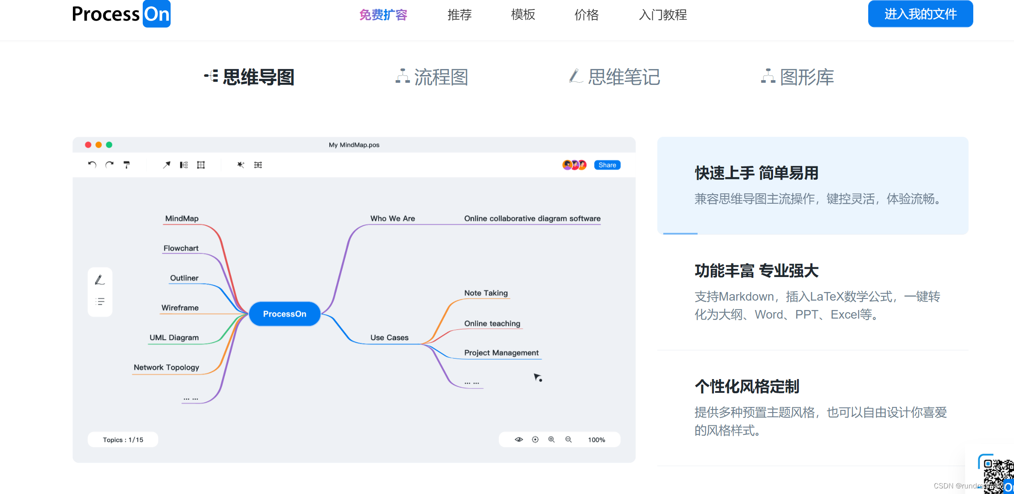Switch to the 思维笔记 tab

pyautogui.click(x=614, y=77)
